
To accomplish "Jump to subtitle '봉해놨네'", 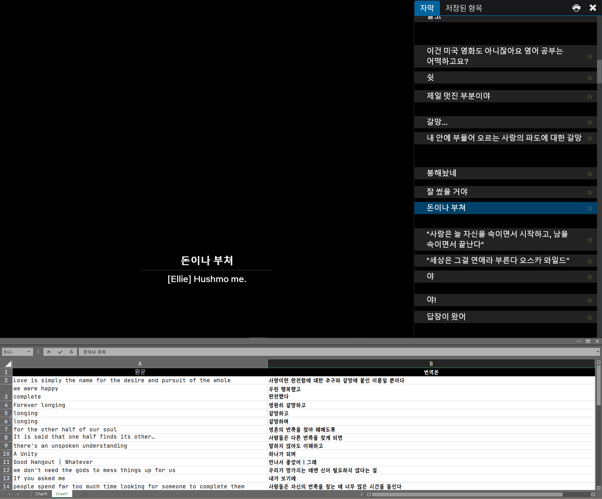I will [x=441, y=173].
